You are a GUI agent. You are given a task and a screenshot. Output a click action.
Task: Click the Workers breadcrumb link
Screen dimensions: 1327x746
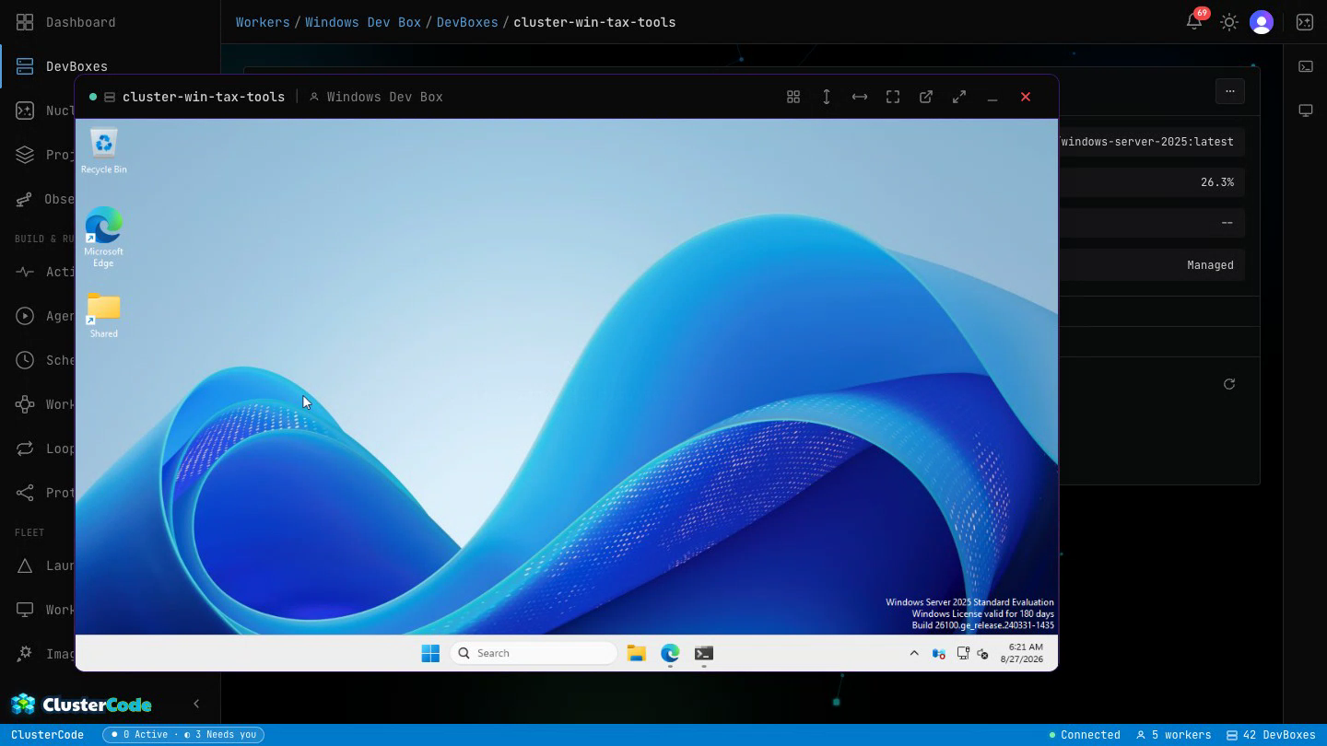263,22
